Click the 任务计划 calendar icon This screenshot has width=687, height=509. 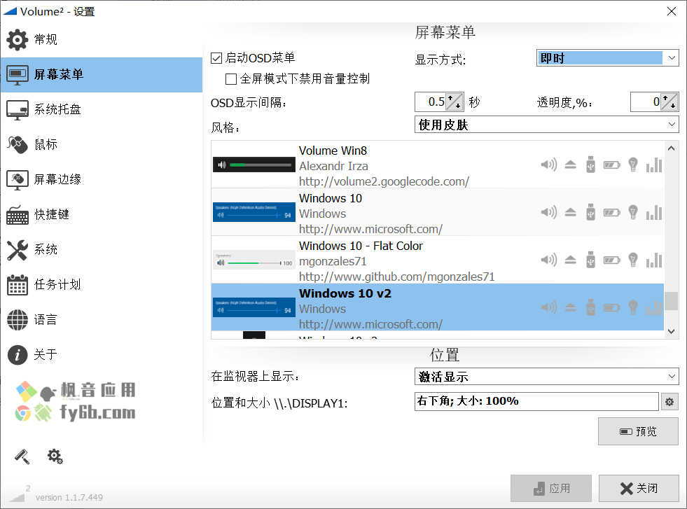pyautogui.click(x=18, y=285)
